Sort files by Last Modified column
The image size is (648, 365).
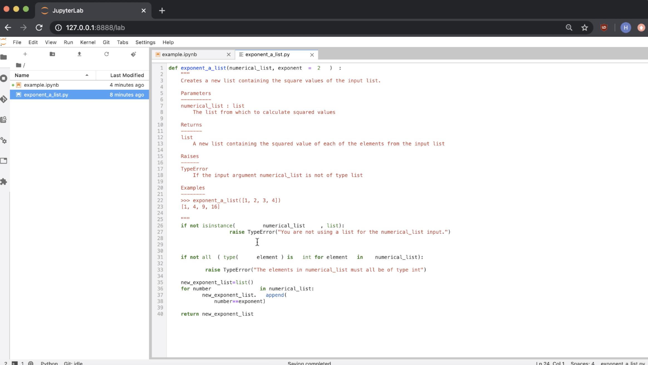127,75
